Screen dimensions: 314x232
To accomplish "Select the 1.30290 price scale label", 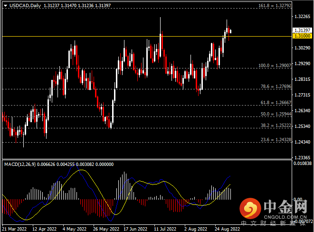I will click(x=303, y=48).
